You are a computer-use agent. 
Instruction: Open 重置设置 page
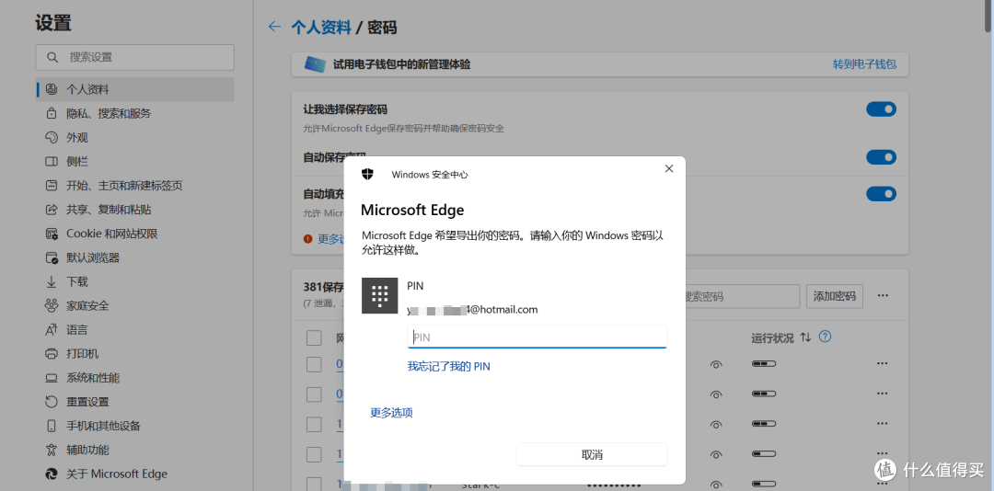point(135,402)
